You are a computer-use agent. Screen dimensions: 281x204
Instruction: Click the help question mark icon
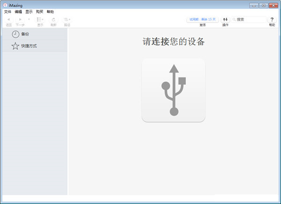pos(272,20)
